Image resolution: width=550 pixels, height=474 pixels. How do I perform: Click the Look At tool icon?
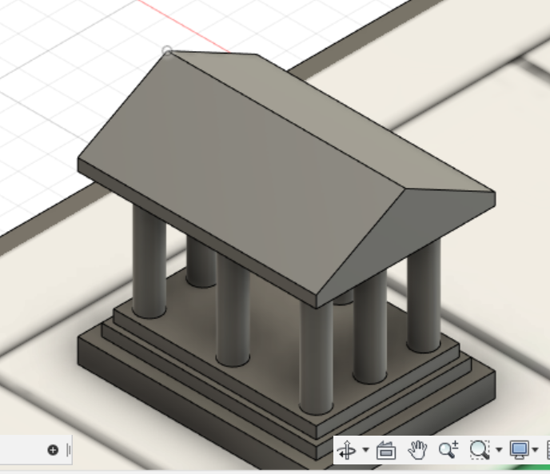pyautogui.click(x=386, y=450)
